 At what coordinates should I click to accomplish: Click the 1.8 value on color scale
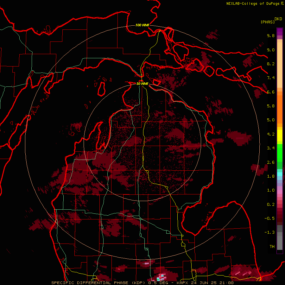point(271,176)
